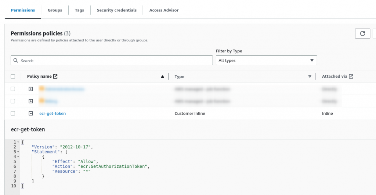Click the sort arrow in Type column
The height and width of the screenshot is (195, 376).
[x=310, y=77]
